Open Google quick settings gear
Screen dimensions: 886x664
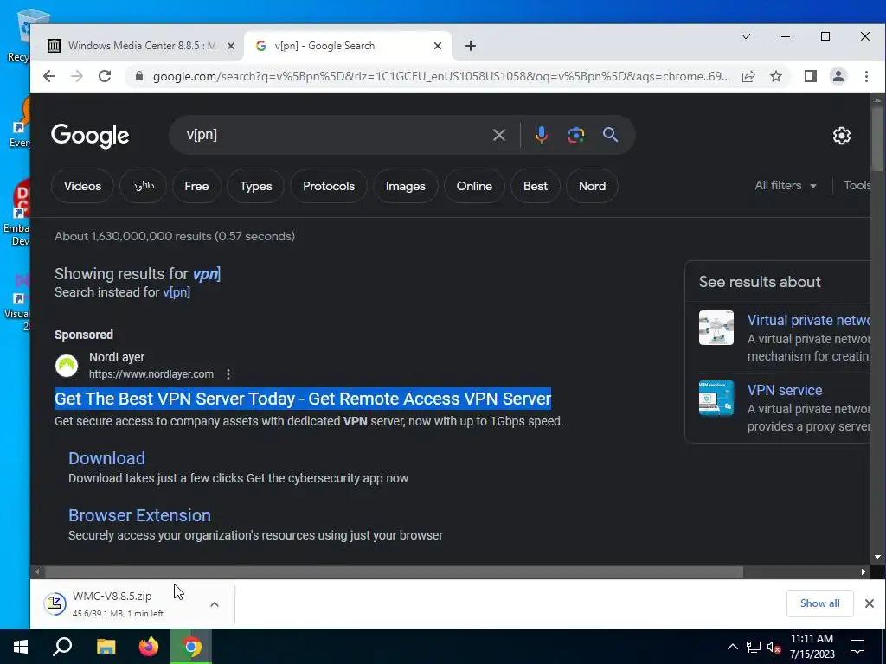point(841,136)
